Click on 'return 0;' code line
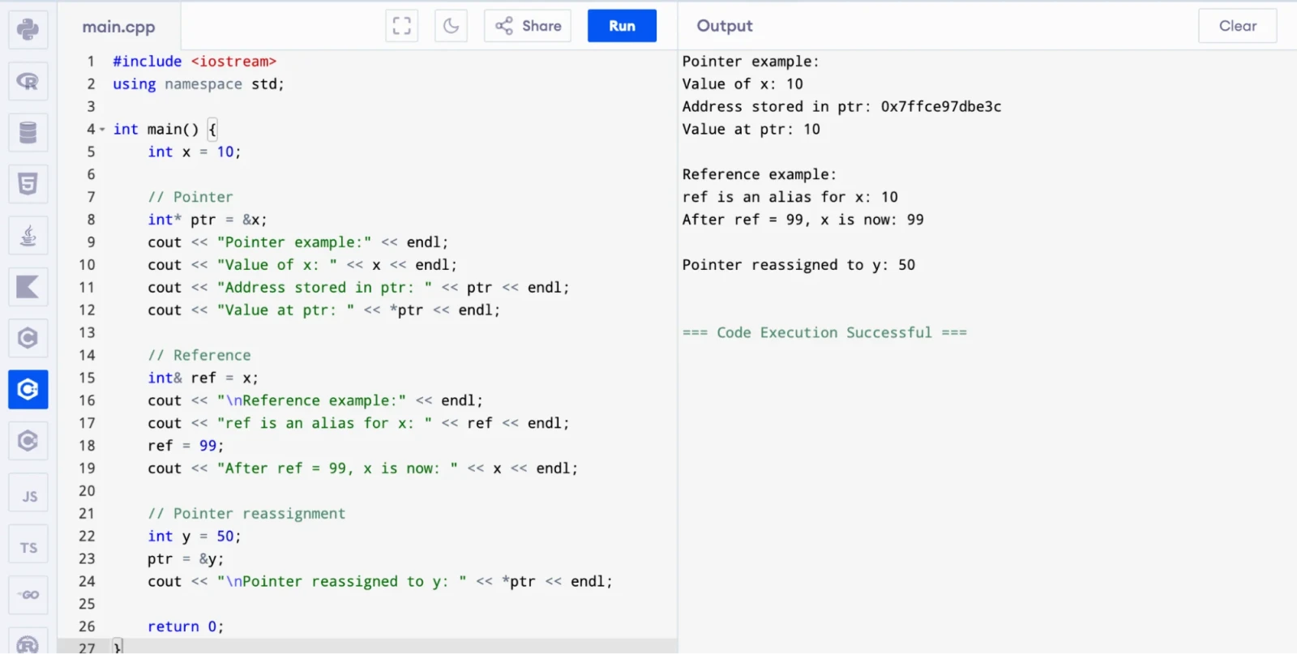Image resolution: width=1297 pixels, height=654 pixels. coord(186,626)
